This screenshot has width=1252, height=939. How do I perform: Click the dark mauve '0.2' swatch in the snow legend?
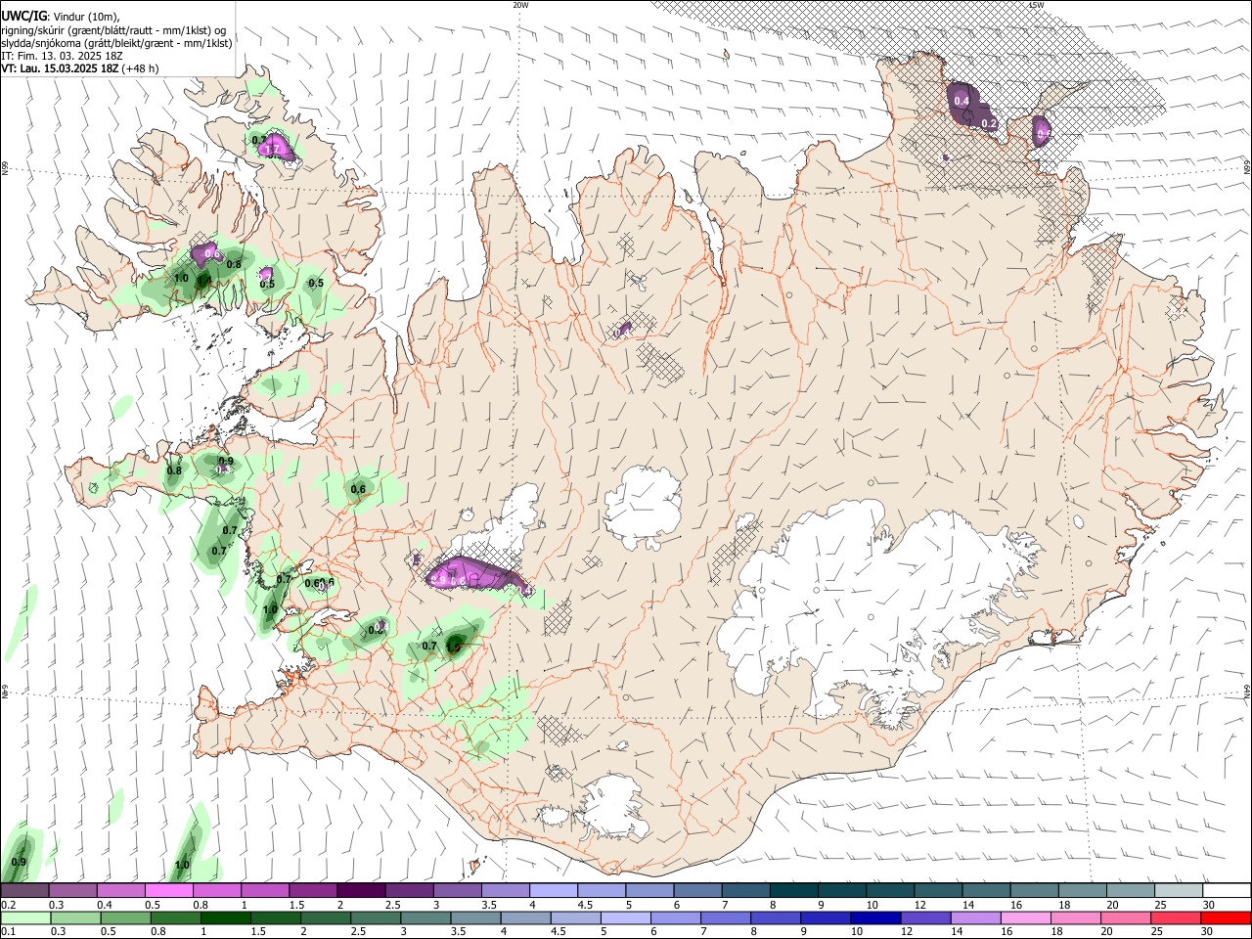pos(25,891)
